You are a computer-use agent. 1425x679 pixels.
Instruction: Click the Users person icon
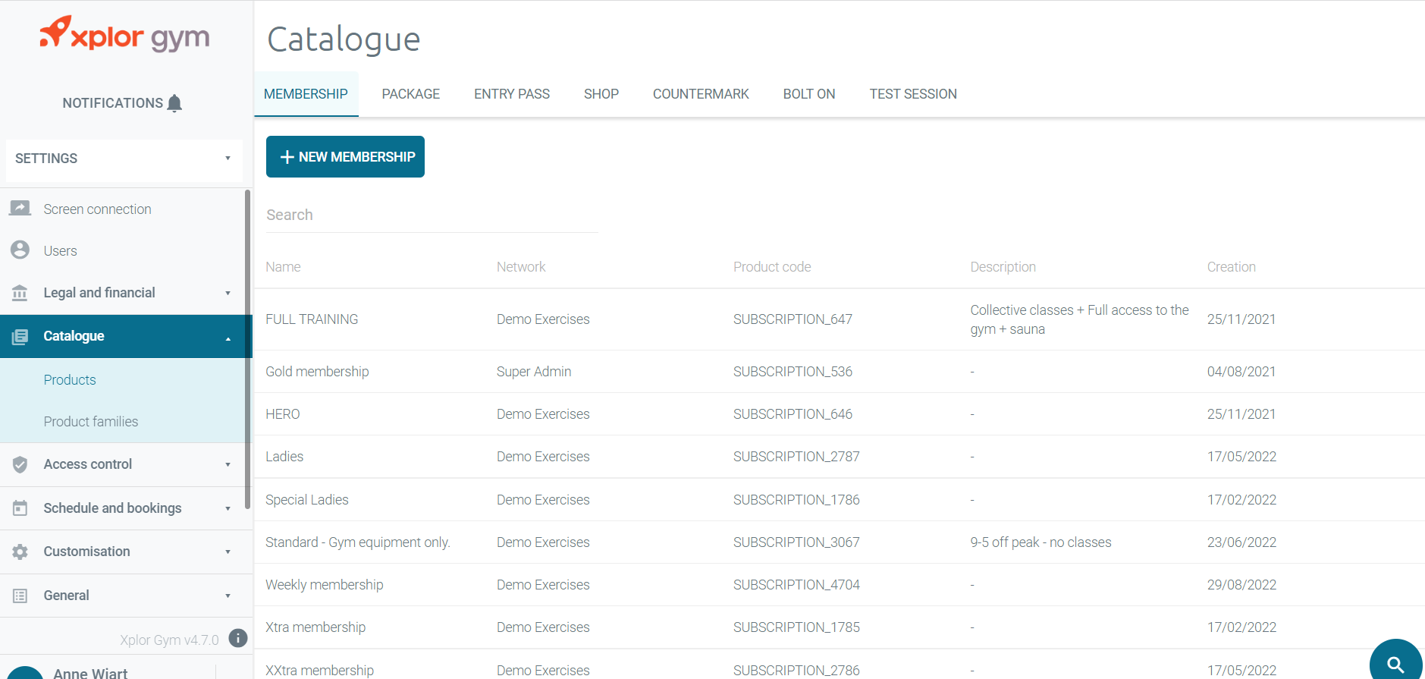20,250
